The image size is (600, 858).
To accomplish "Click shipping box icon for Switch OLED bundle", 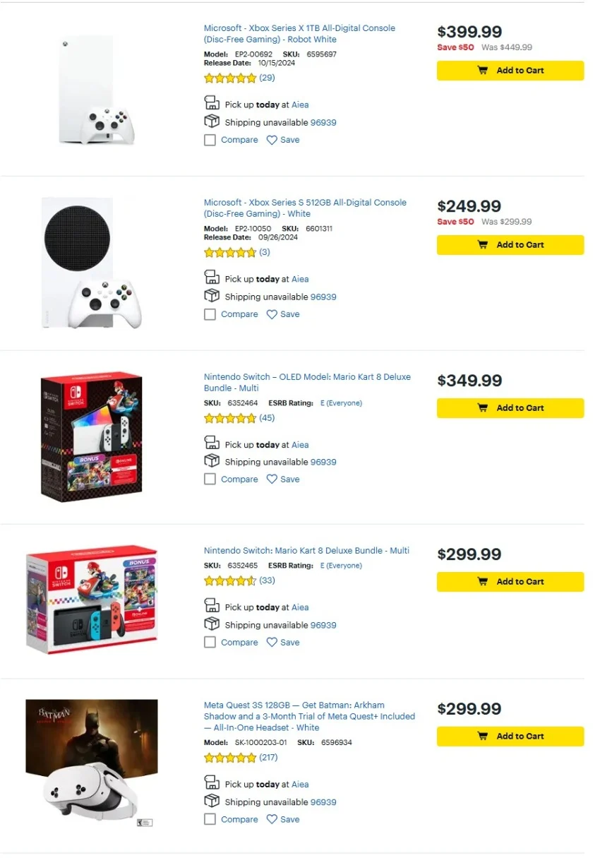I will (x=212, y=462).
